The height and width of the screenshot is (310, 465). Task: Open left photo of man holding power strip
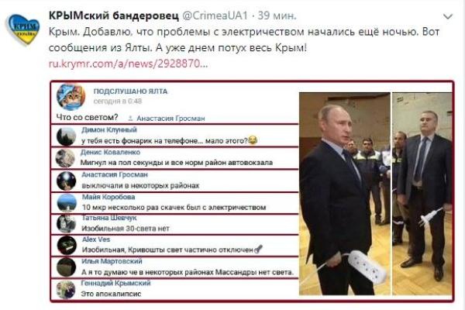click(345, 194)
